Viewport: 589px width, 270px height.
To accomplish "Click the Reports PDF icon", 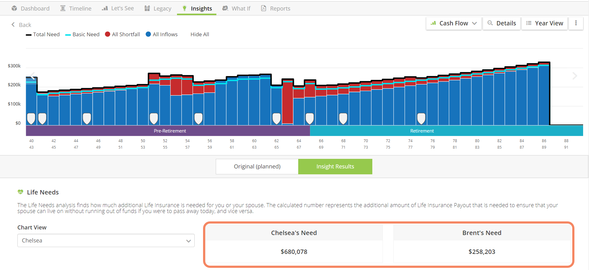I will pos(263,8).
